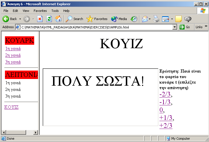
Task: Click the large ΚΟΥΙΖ page title
Action: (x=121, y=44)
